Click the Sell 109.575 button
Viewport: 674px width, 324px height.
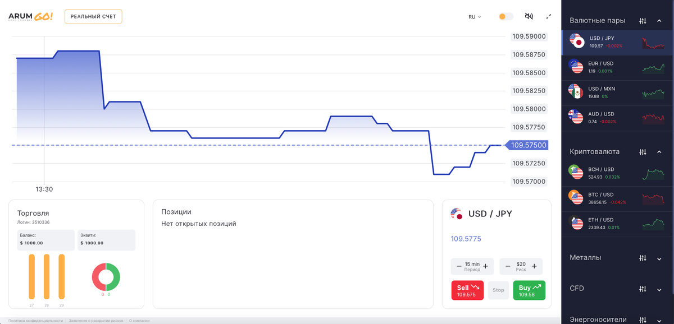coord(467,290)
